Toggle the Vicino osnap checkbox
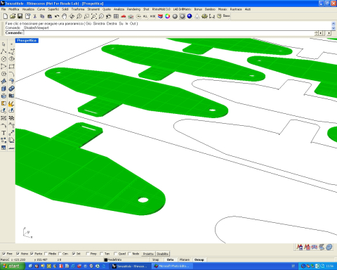Viewport: 337px width, 270px height. pos(18,254)
